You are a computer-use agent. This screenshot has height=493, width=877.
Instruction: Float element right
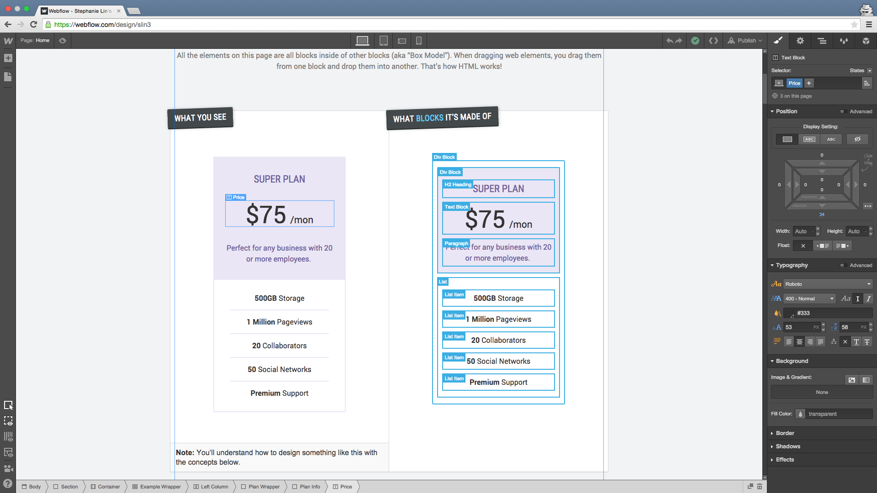point(842,246)
